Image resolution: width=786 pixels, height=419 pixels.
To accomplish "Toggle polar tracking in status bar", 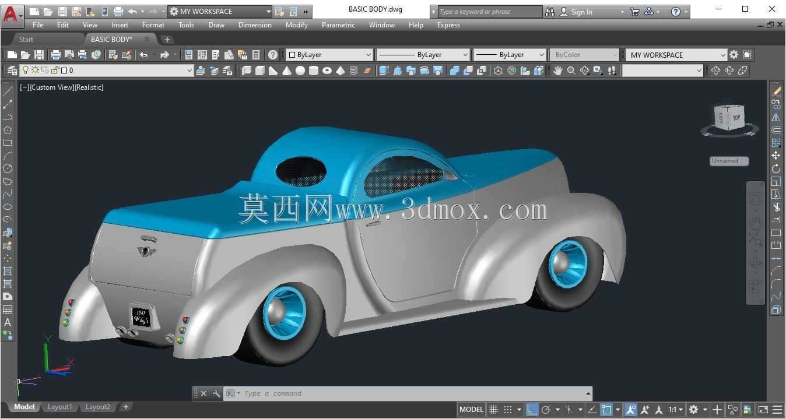I will 546,410.
